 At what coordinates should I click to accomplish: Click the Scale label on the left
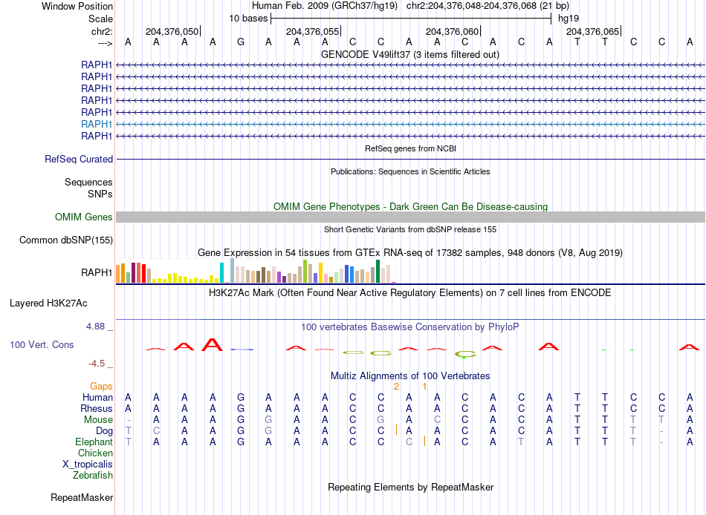coord(100,19)
